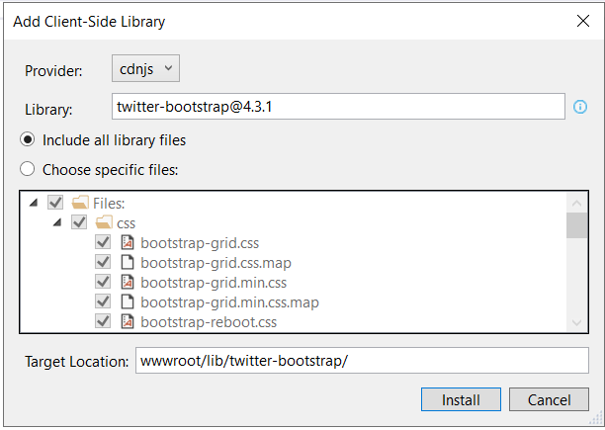This screenshot has height=430, width=605.
Task: Click the file list scrollbar thumb
Action: pyautogui.click(x=576, y=225)
